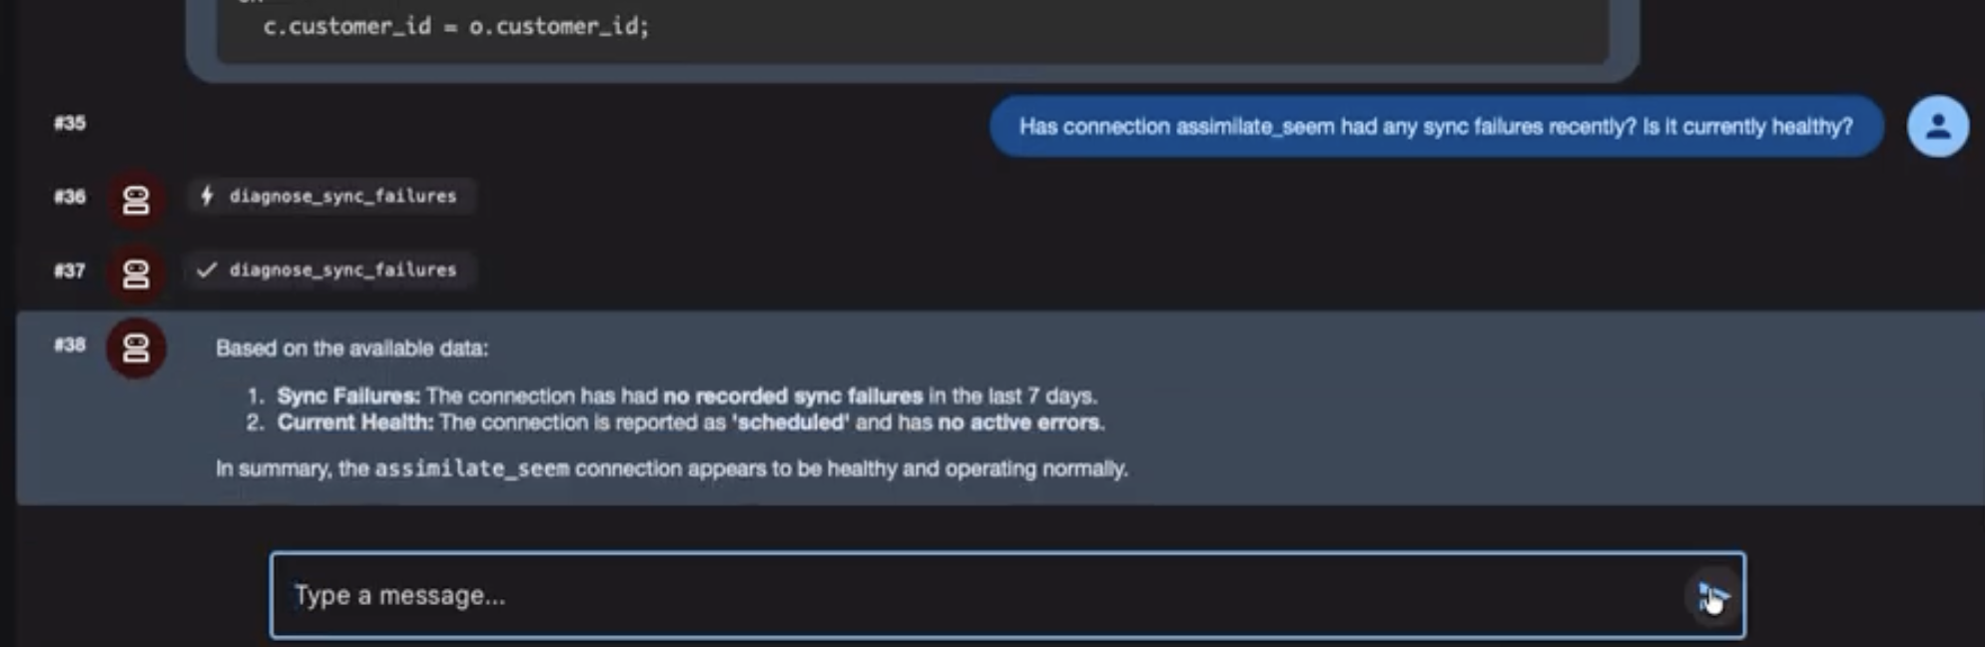Click the user avatar icon beside the question
Viewport: 1985px width, 647px height.
pyautogui.click(x=1937, y=126)
